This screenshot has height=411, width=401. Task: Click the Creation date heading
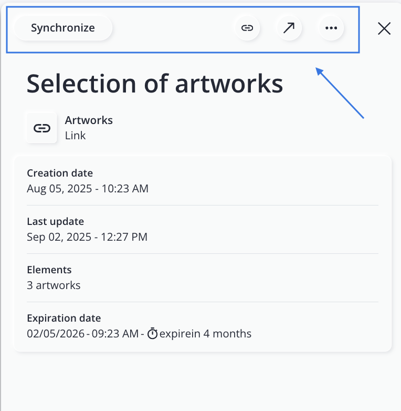click(60, 173)
